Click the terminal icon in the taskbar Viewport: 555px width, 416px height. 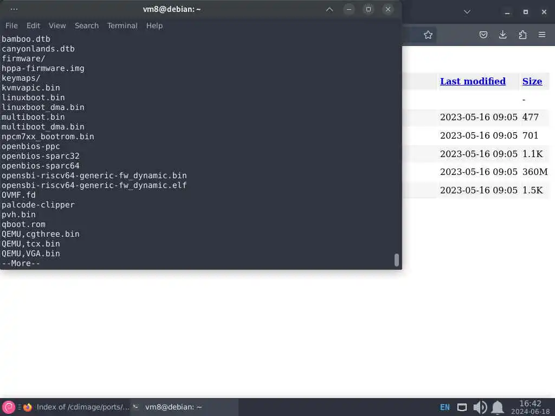pos(135,407)
